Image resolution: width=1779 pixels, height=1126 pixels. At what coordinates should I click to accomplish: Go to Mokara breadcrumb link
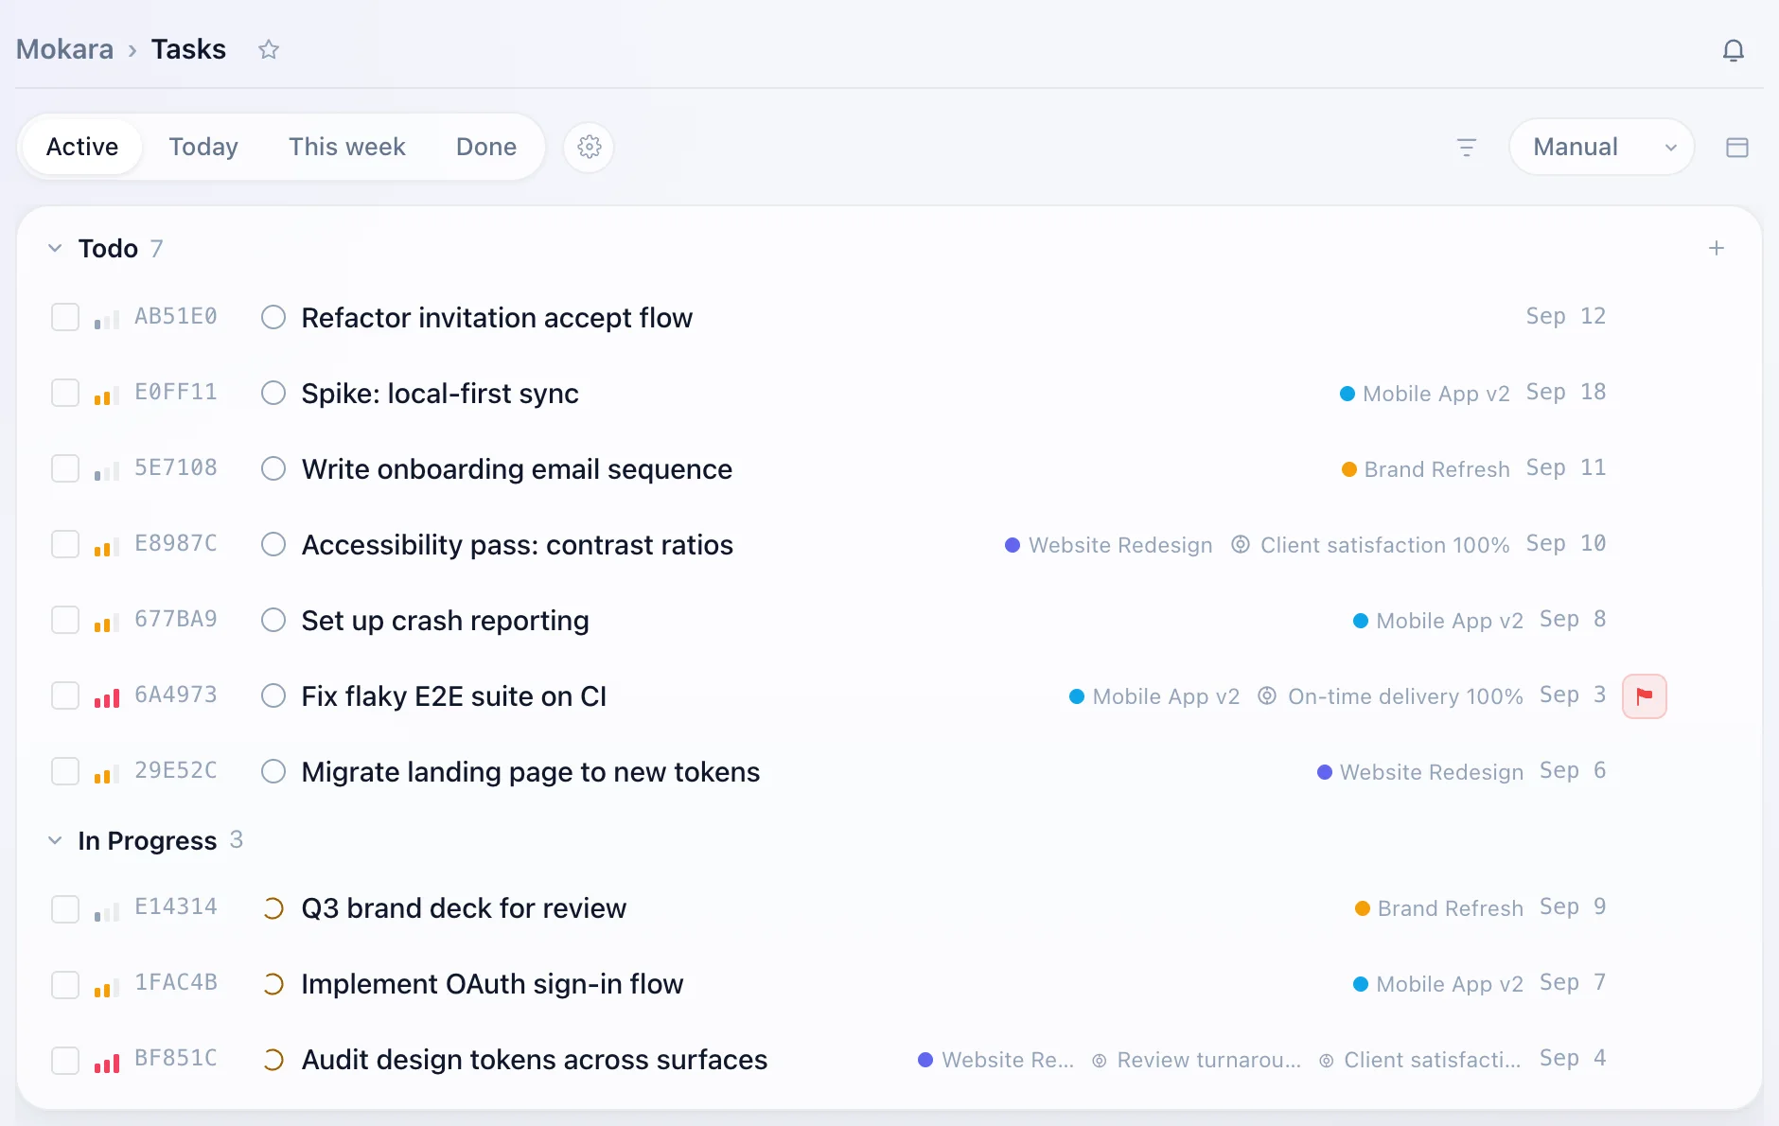(x=64, y=49)
